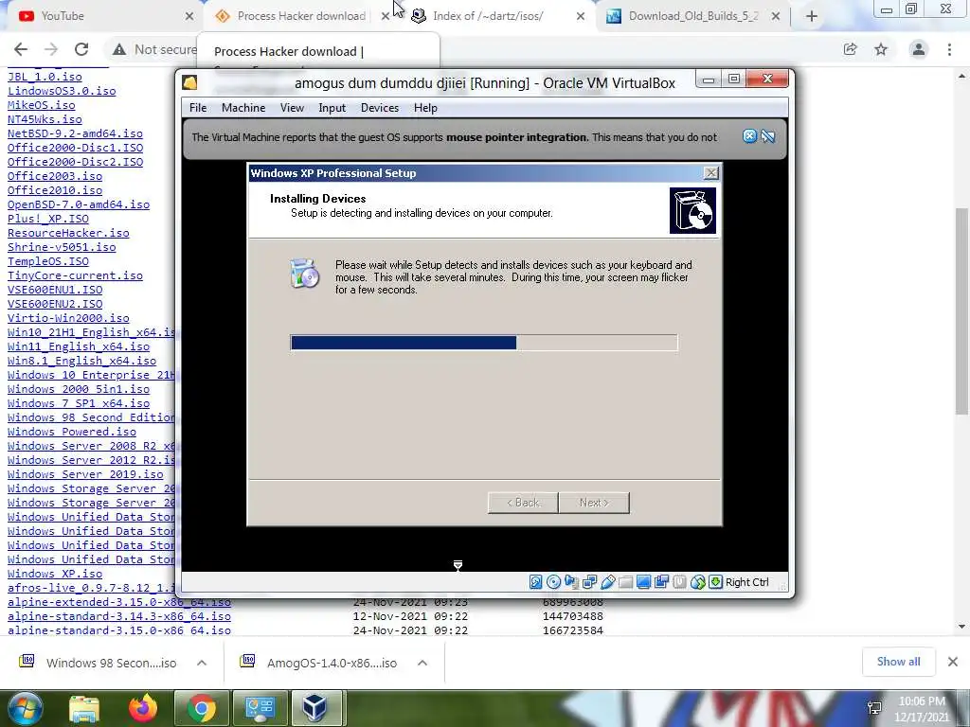Open the NetBSD-9.2-amd64.iso link

click(x=75, y=133)
